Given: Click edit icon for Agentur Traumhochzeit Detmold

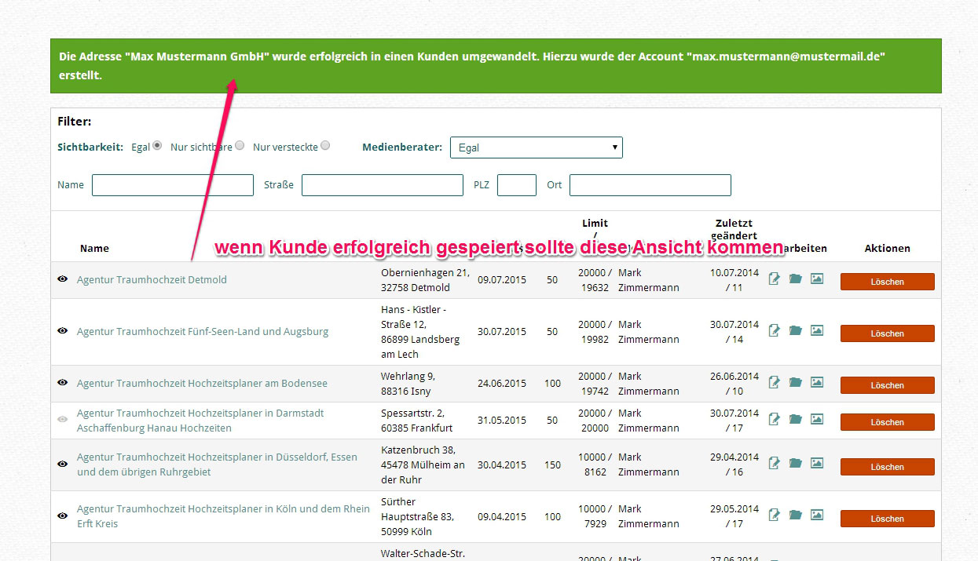Looking at the screenshot, I should click(774, 279).
